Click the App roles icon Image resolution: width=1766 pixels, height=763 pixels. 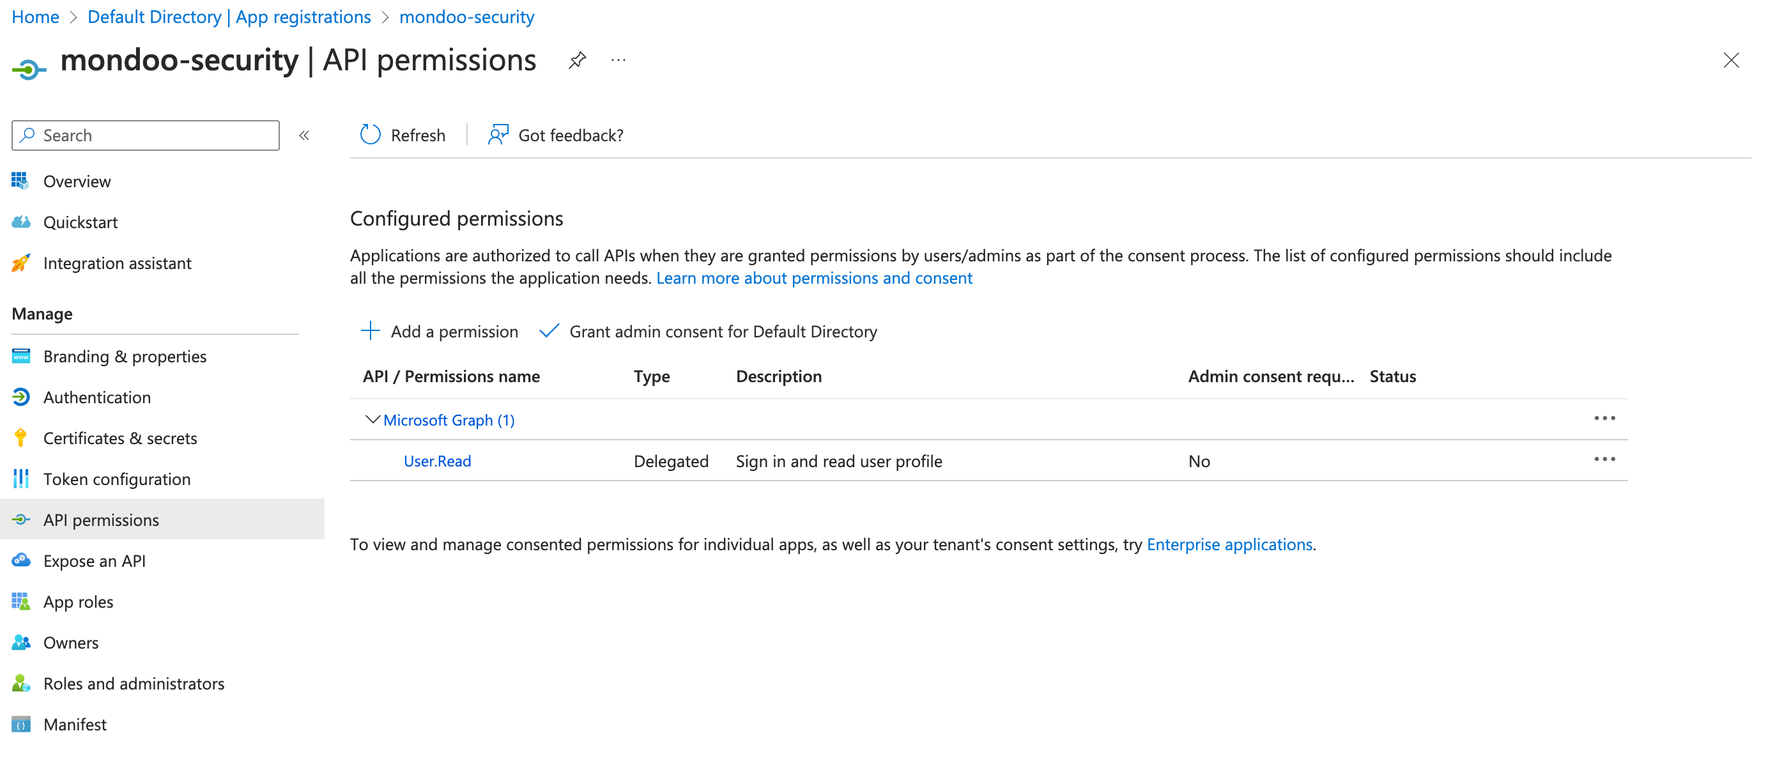point(20,601)
